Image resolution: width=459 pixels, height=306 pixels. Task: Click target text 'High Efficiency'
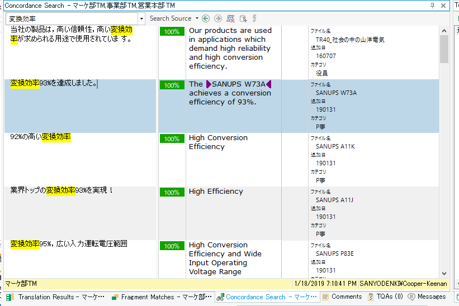216,192
